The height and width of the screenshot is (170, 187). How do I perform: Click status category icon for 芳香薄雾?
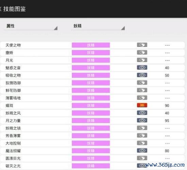tap(142, 135)
